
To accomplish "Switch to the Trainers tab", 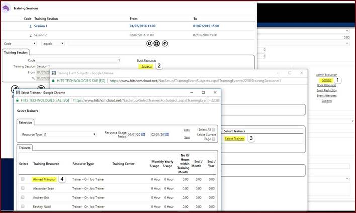I will point(25,148).
